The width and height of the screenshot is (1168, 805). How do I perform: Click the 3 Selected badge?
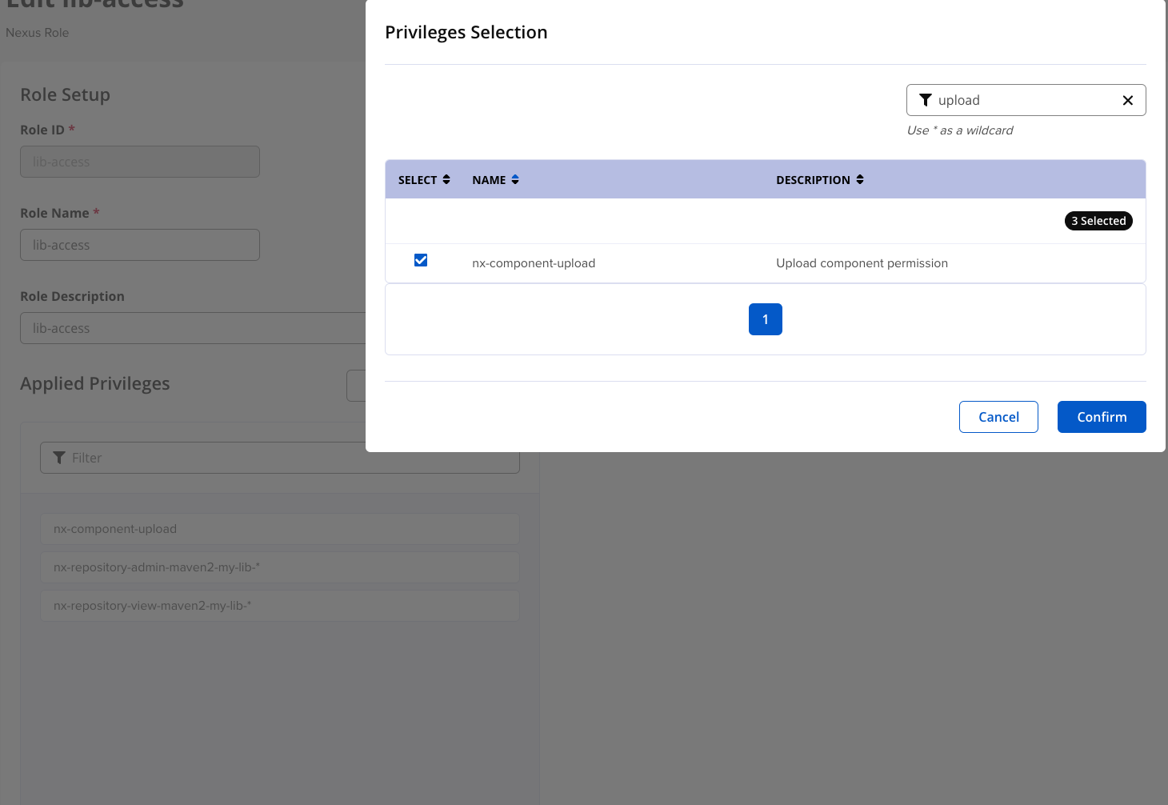[x=1098, y=221]
